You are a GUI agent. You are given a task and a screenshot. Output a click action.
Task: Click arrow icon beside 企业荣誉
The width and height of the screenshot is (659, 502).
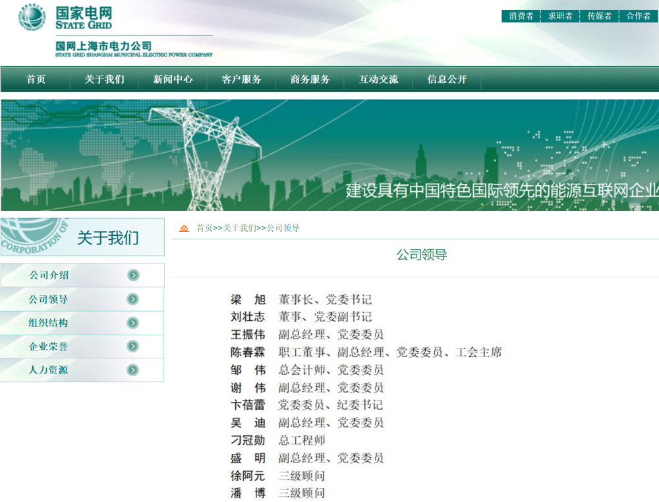(x=133, y=347)
